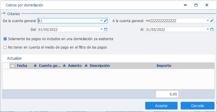Click the Cancelar button
Screen dimensions: 217x112
pyautogui.click(x=198, y=106)
